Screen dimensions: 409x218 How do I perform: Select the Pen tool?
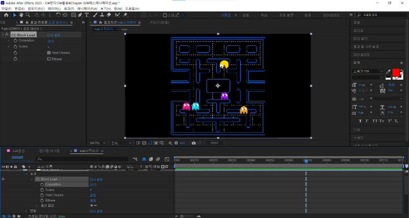(80, 15)
